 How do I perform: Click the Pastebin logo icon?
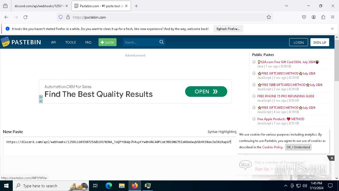pos(5,42)
